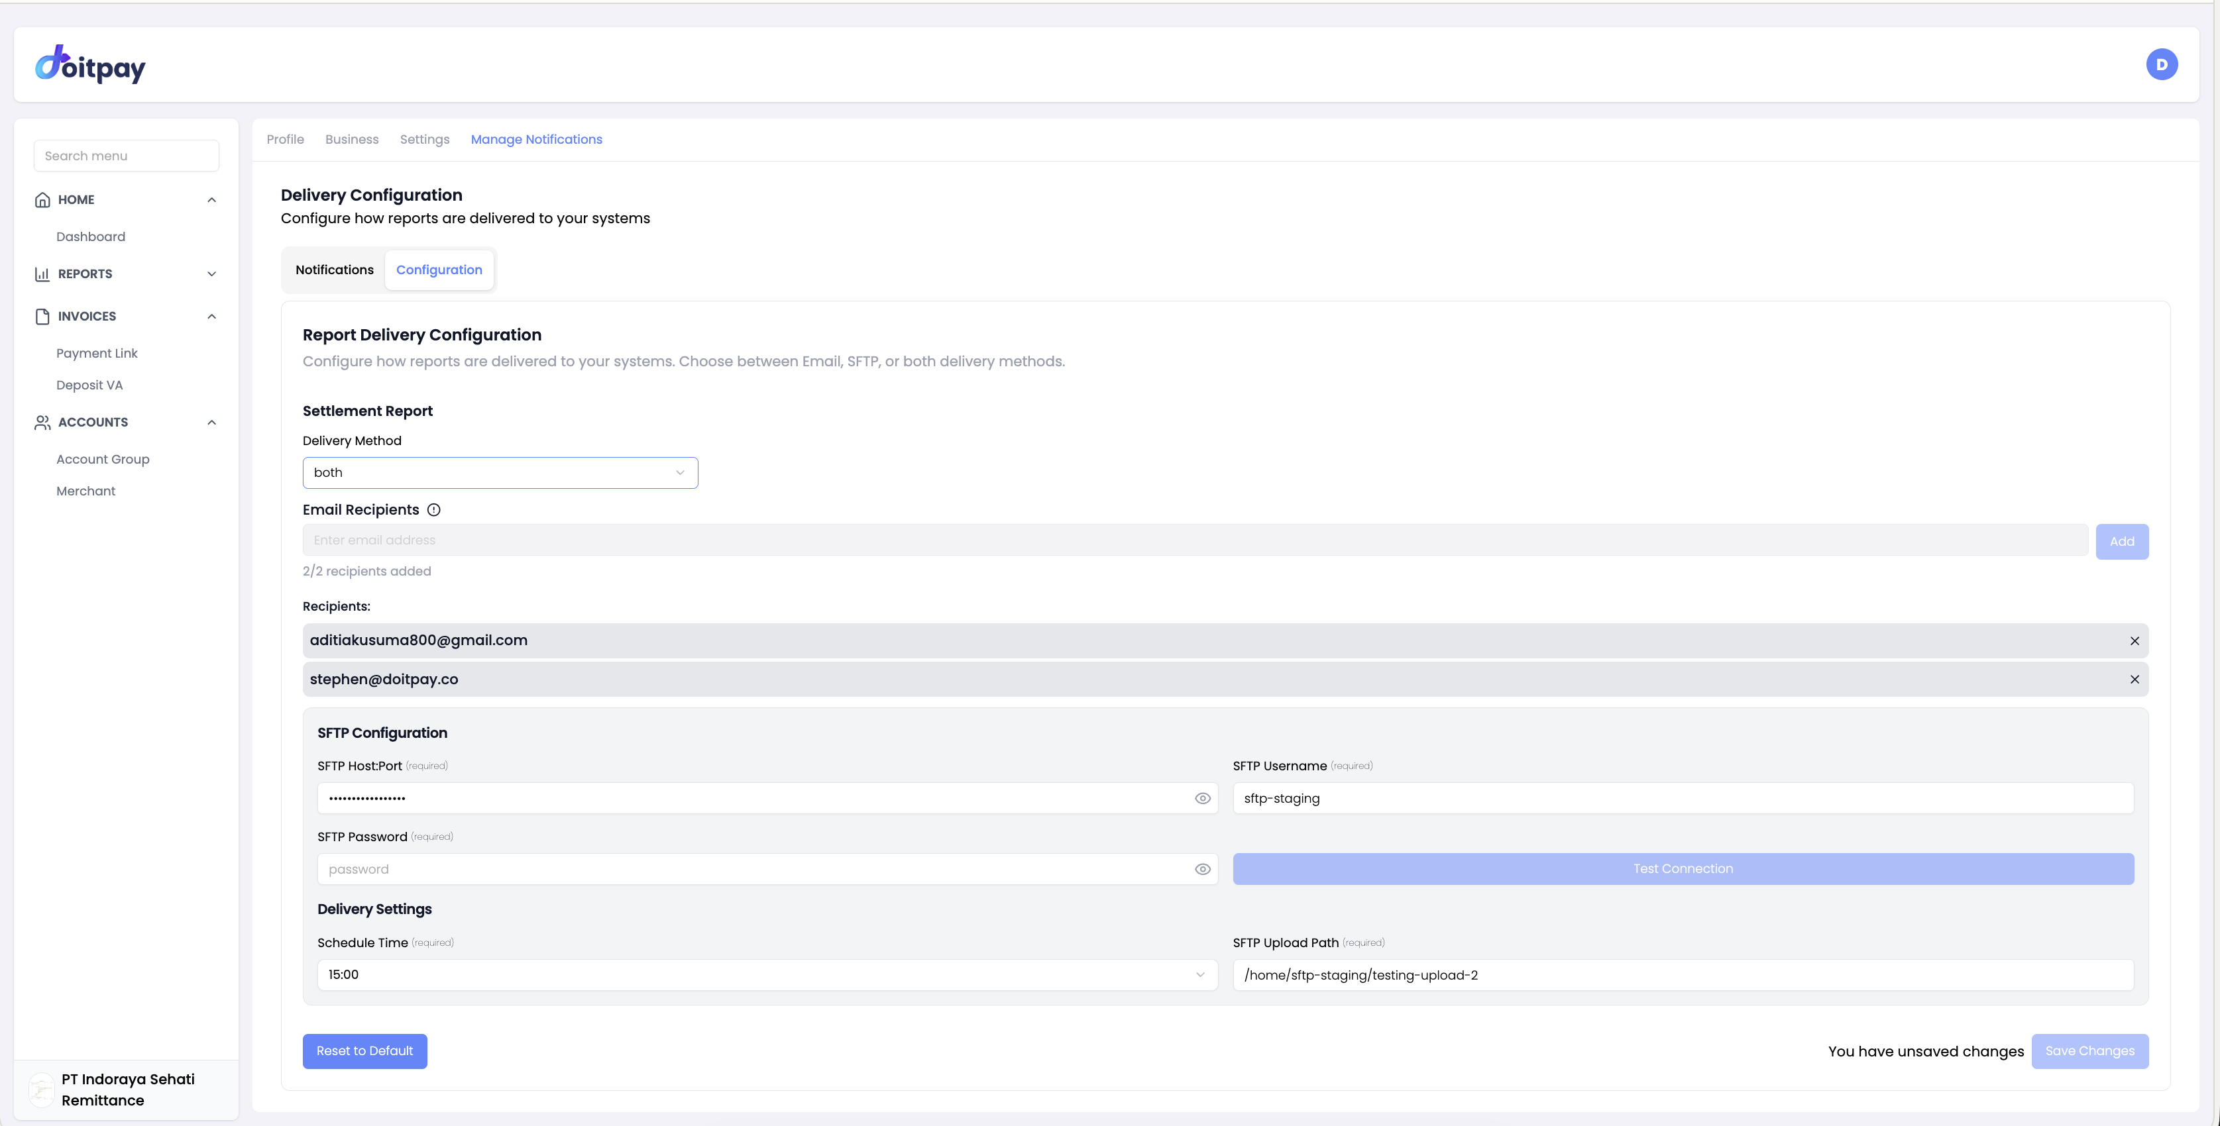Viewport: 2220px width, 1126px height.
Task: Focus the Search menu field
Action: point(126,156)
